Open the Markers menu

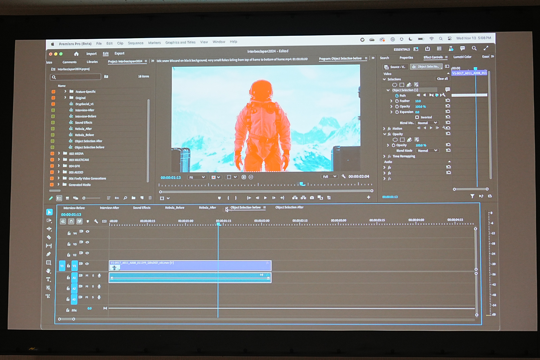pos(155,43)
